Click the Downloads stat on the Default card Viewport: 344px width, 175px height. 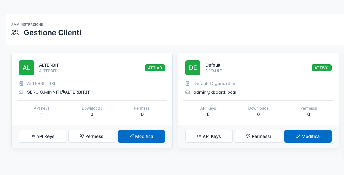coord(258,111)
